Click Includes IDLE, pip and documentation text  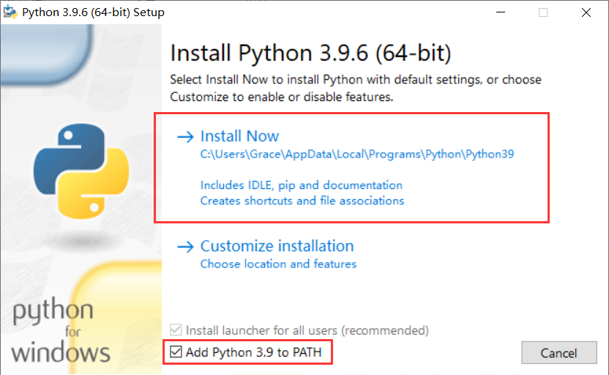(302, 185)
